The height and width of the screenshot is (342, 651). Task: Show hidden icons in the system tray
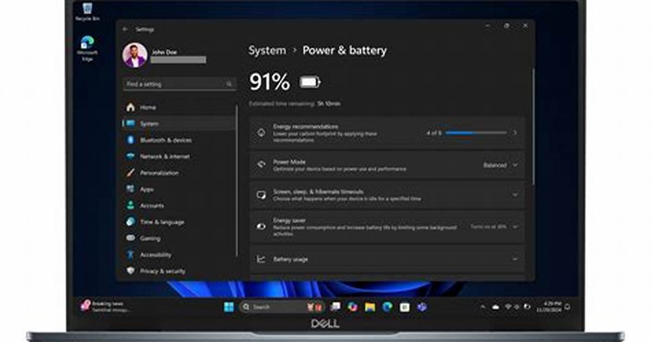coord(483,307)
